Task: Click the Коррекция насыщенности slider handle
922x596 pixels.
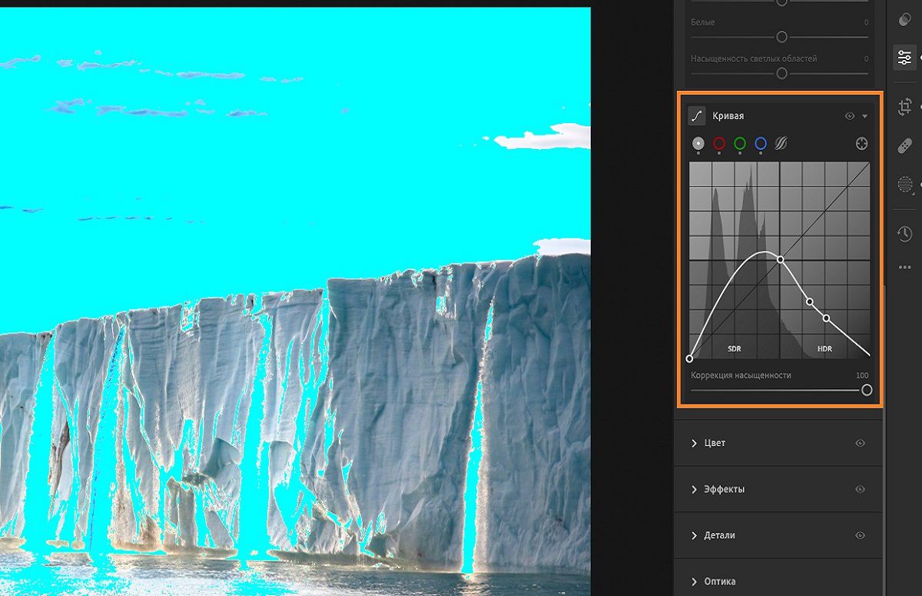Action: point(867,390)
